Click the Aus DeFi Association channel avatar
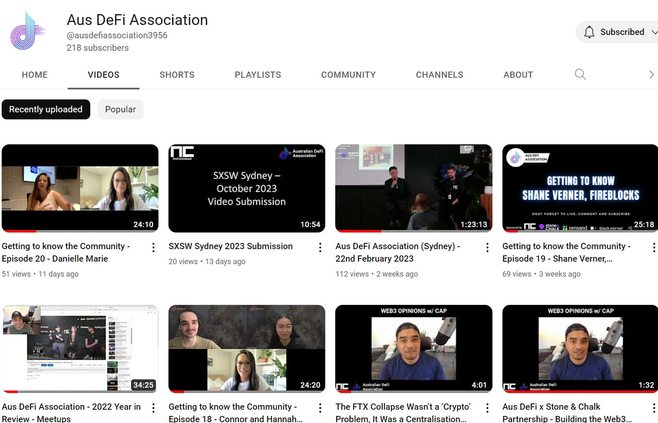The image size is (658, 423). click(28, 31)
